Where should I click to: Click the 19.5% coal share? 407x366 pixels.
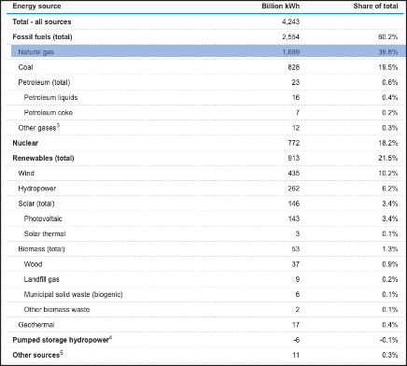click(388, 67)
